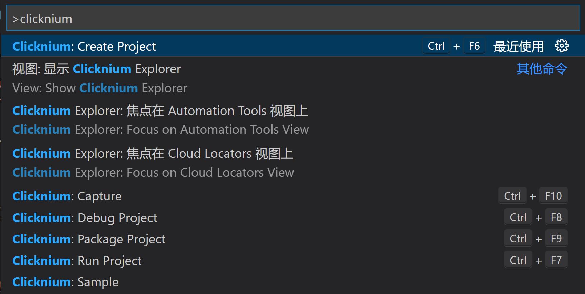Image resolution: width=585 pixels, height=294 pixels.
Task: Click the F10 key badge for Capture
Action: [x=553, y=196]
